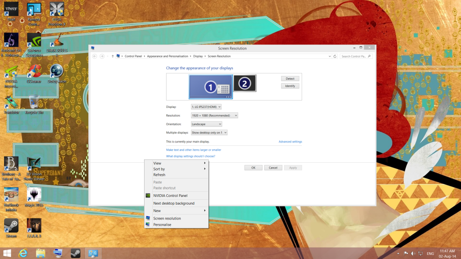
Task: Open the Remote Control desktop shortcut
Action: [34, 14]
